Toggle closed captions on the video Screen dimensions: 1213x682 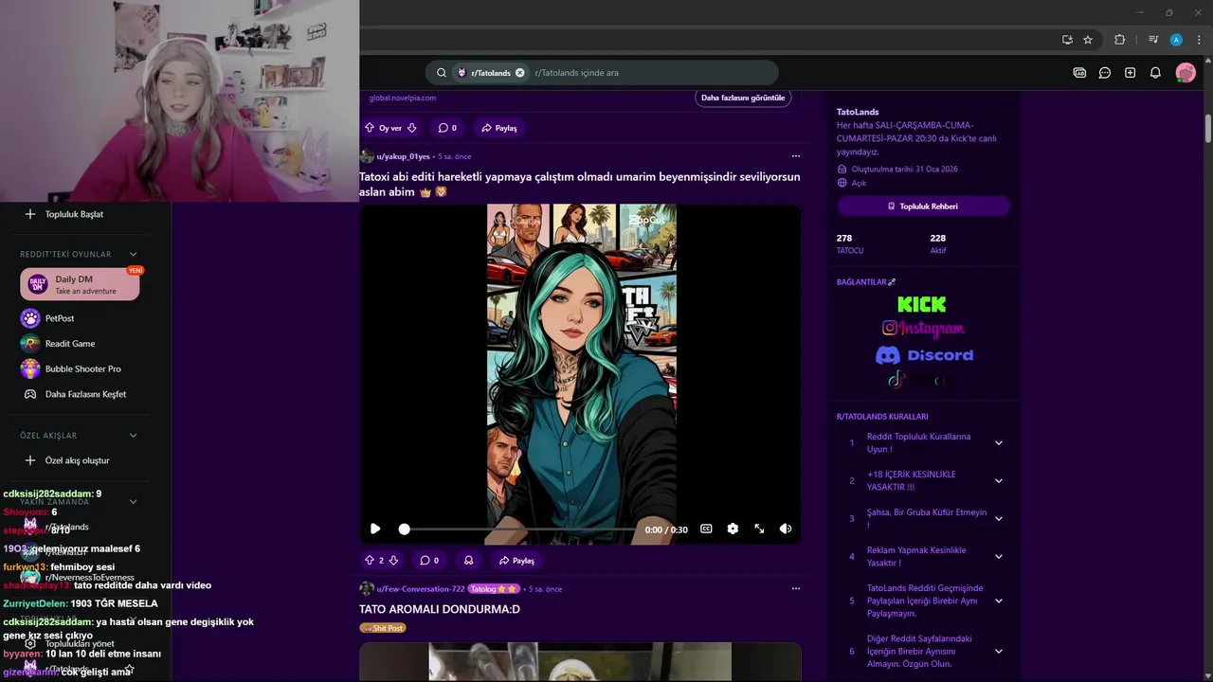coord(706,529)
